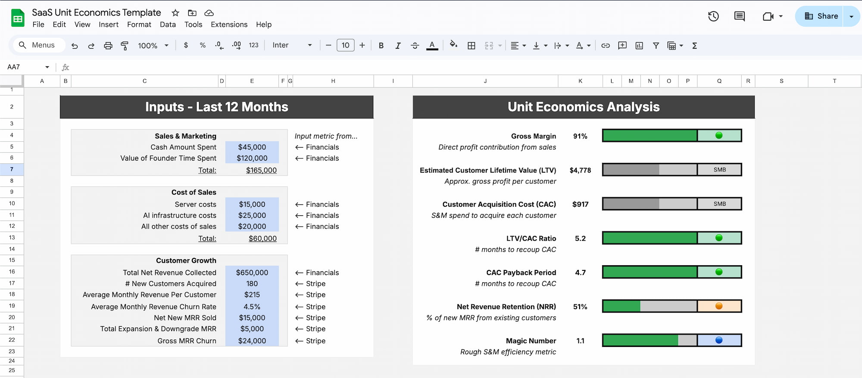The height and width of the screenshot is (378, 862).
Task: Open the Extensions menu
Action: pyautogui.click(x=229, y=25)
